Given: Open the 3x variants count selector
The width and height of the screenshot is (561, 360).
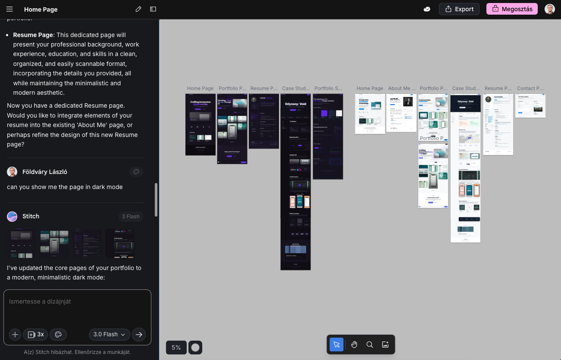Looking at the screenshot, I should pyautogui.click(x=36, y=334).
